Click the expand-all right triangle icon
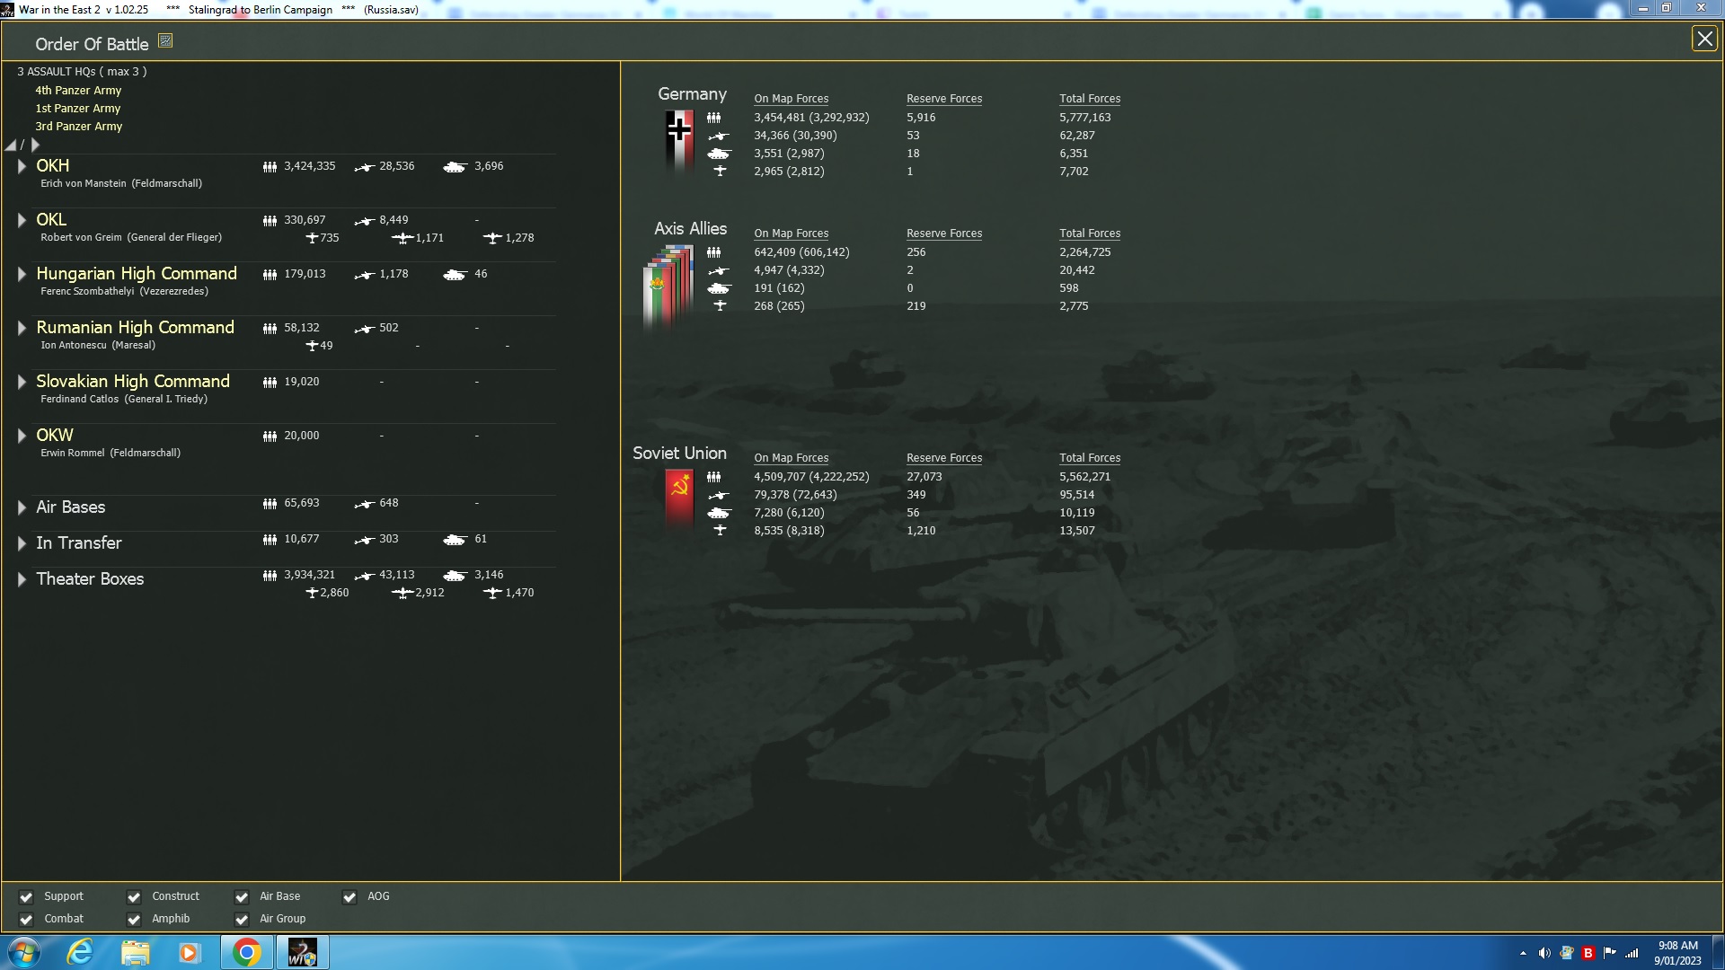 36,145
